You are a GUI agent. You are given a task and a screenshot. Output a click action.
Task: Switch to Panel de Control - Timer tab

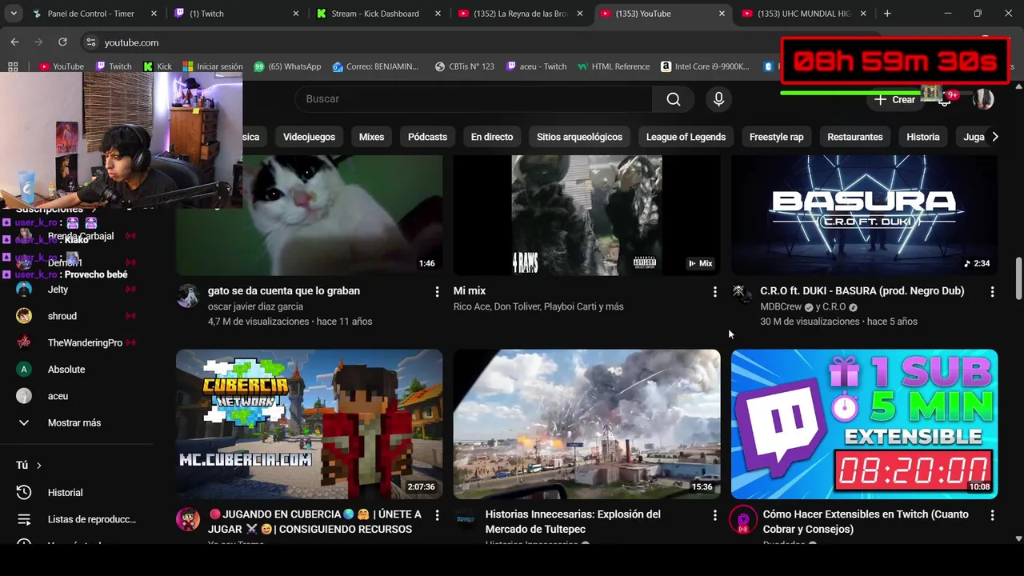90,14
